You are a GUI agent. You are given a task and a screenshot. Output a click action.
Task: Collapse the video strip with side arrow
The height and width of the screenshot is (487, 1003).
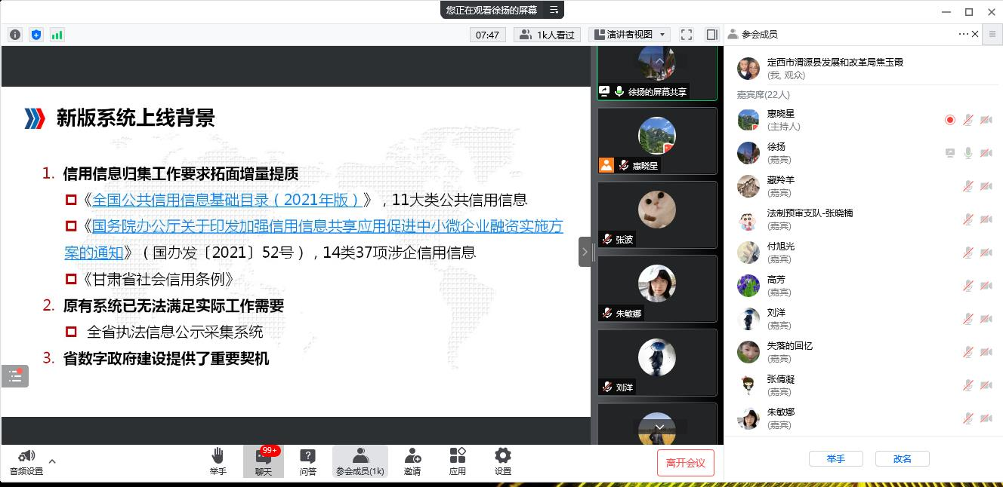click(x=585, y=252)
